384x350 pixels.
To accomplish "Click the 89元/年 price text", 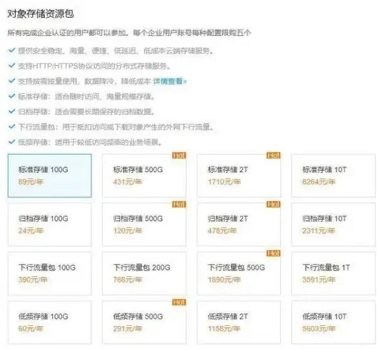I will pos(31,182).
